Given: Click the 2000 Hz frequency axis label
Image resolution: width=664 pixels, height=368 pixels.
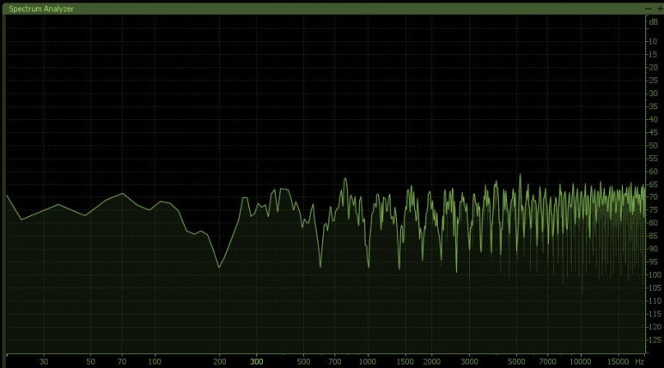Looking at the screenshot, I should click(x=432, y=362).
